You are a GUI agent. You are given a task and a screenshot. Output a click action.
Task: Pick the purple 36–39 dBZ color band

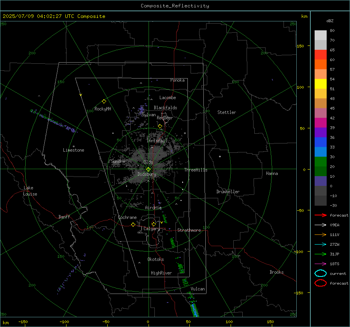coord(320,132)
